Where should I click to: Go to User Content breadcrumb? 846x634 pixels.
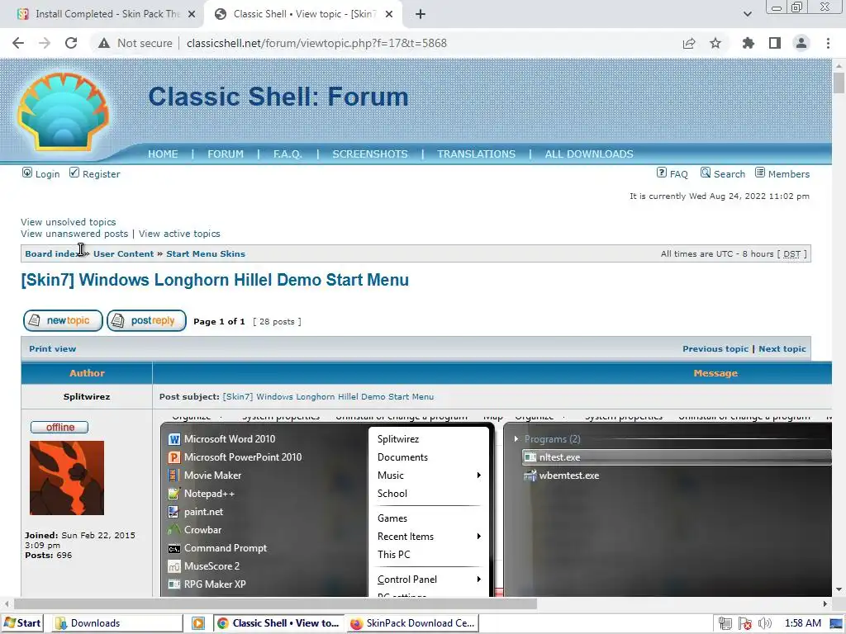pyautogui.click(x=124, y=254)
